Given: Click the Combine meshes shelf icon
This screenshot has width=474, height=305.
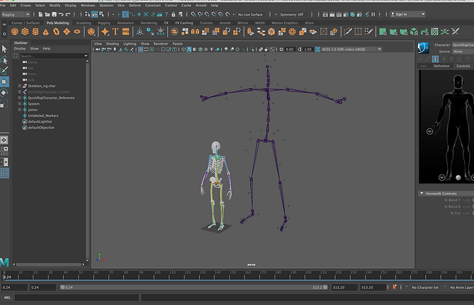Looking at the screenshot, I should [x=174, y=31].
